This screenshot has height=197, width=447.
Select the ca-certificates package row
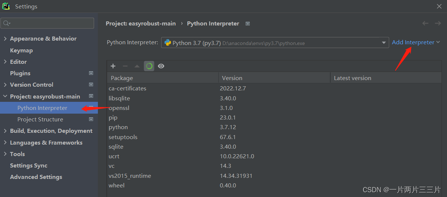coord(274,89)
